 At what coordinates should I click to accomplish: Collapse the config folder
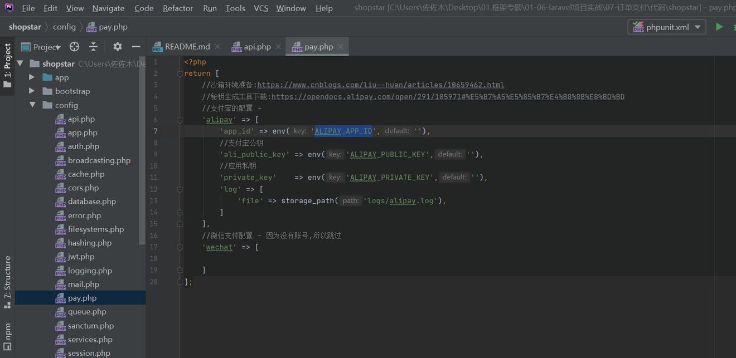click(32, 105)
